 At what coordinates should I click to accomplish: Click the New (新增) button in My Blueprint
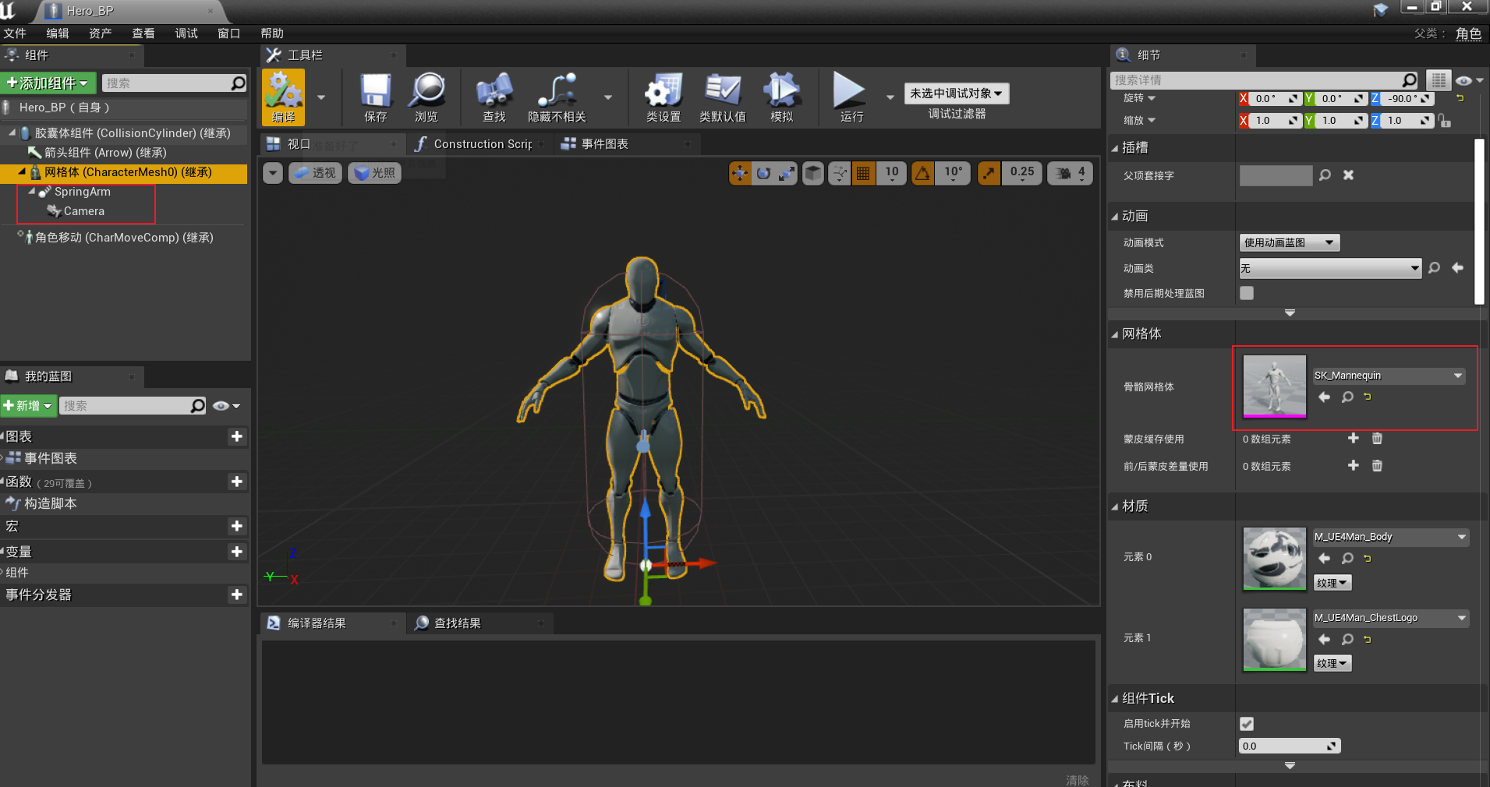28,406
